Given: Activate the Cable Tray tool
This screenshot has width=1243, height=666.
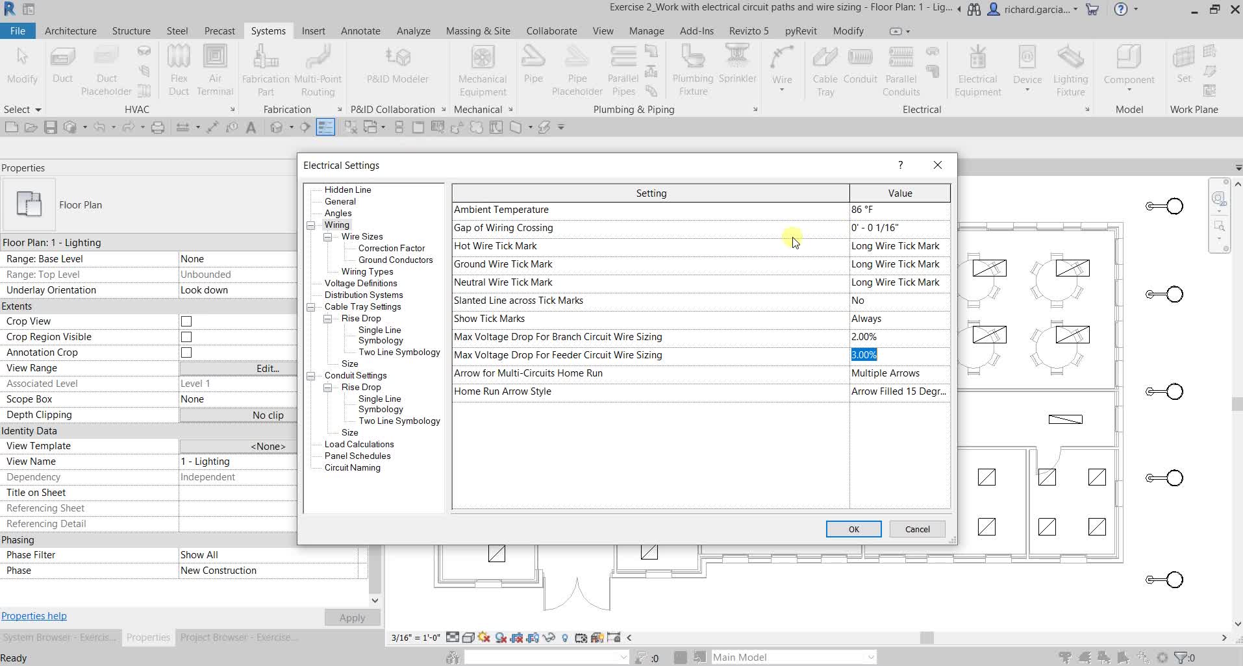Looking at the screenshot, I should (824, 68).
